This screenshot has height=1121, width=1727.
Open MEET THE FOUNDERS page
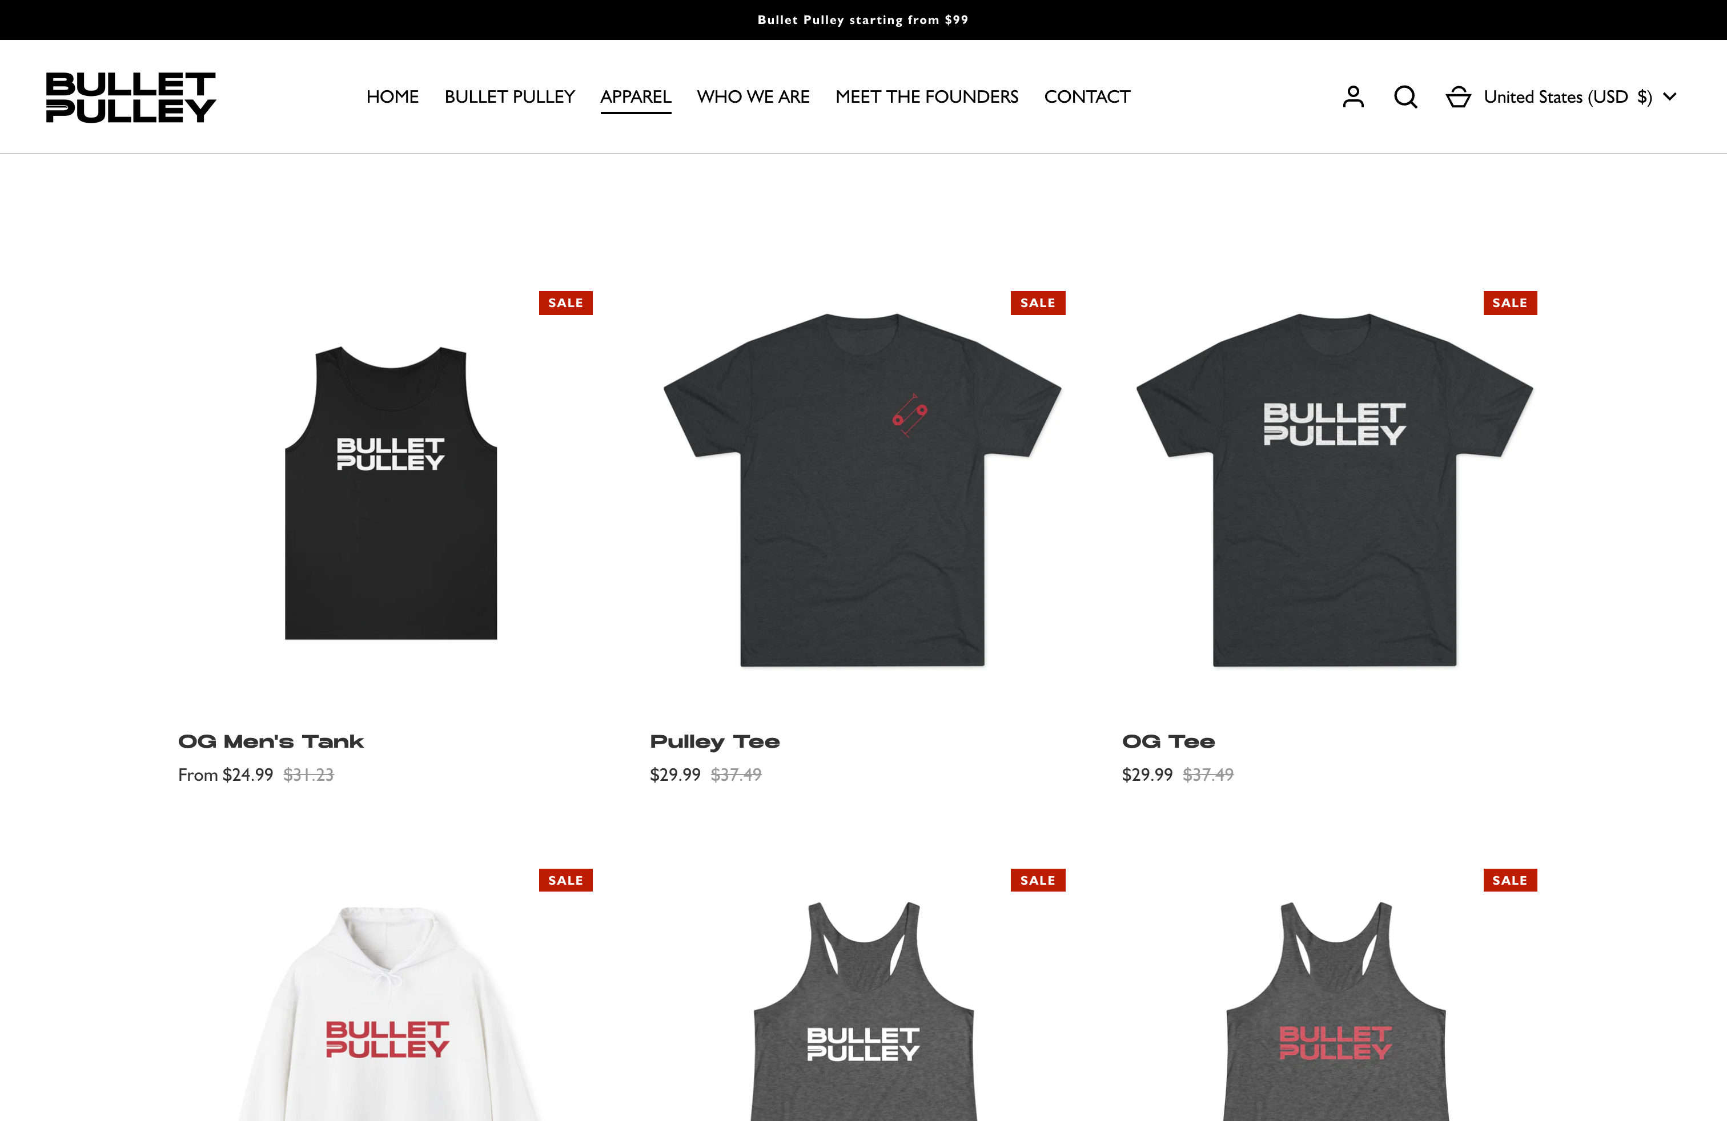click(x=926, y=96)
